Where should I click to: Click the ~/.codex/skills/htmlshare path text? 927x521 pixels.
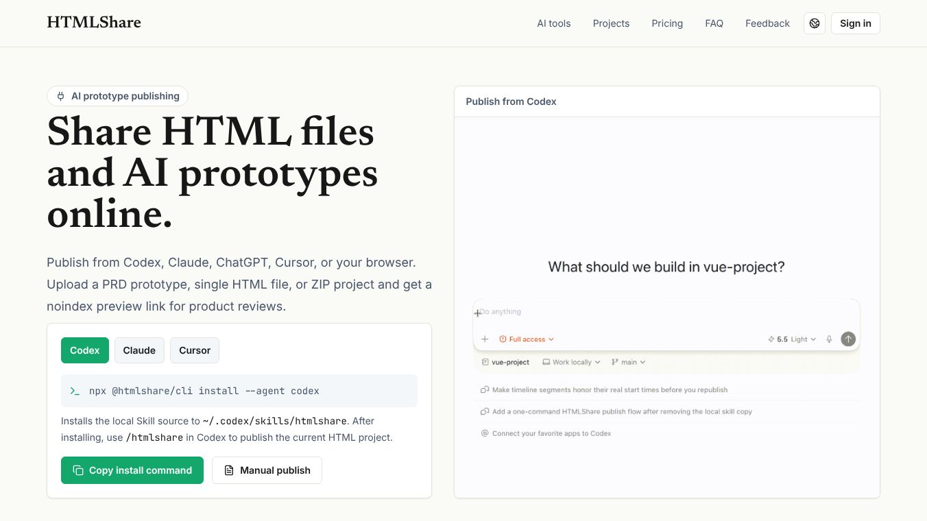pyautogui.click(x=275, y=421)
